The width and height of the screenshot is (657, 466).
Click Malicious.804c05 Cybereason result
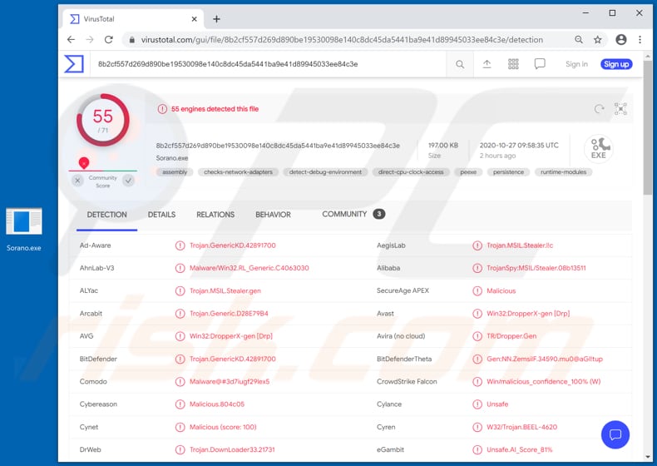(216, 404)
